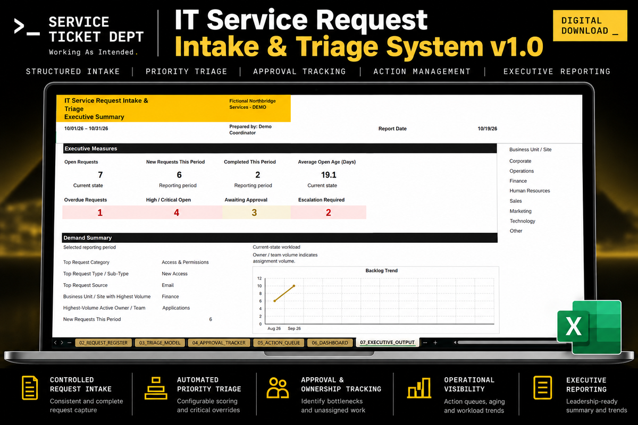The height and width of the screenshot is (425, 638).
Task: Click 'Business Unit / Site' slicer header
Action: click(x=530, y=150)
